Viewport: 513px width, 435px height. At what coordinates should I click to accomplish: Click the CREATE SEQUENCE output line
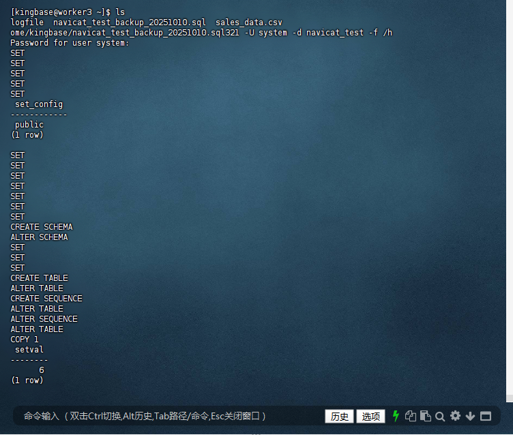(46, 299)
